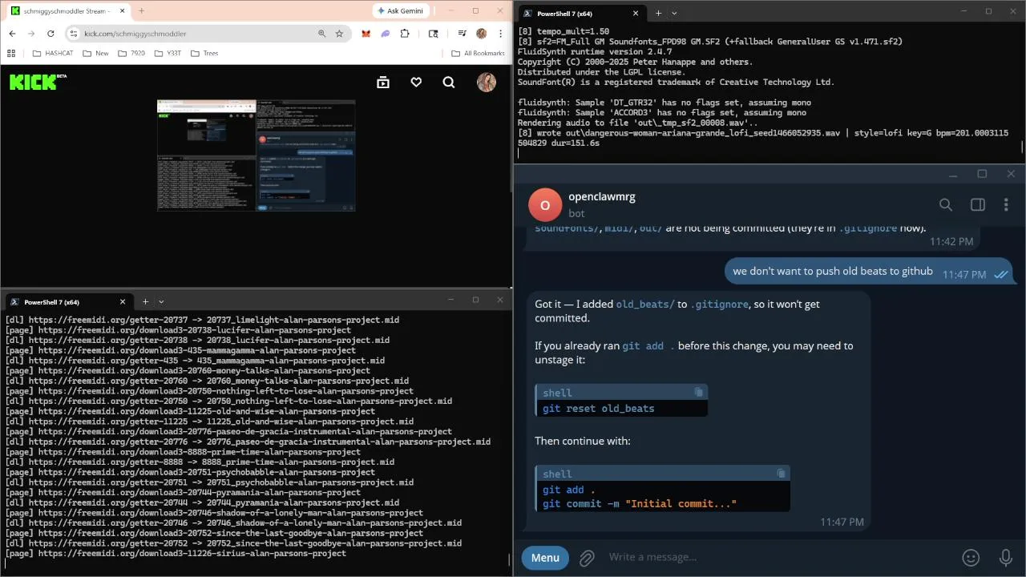Copy git add / commit code block
This screenshot has height=577, width=1026.
click(781, 474)
